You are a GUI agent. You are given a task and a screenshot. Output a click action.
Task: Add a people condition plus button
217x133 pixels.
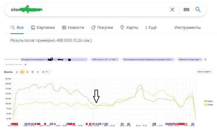tap(25, 65)
